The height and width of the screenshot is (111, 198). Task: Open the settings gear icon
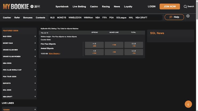tap(188, 16)
